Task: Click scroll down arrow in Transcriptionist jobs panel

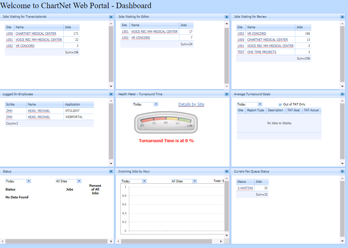Action: [x=111, y=86]
